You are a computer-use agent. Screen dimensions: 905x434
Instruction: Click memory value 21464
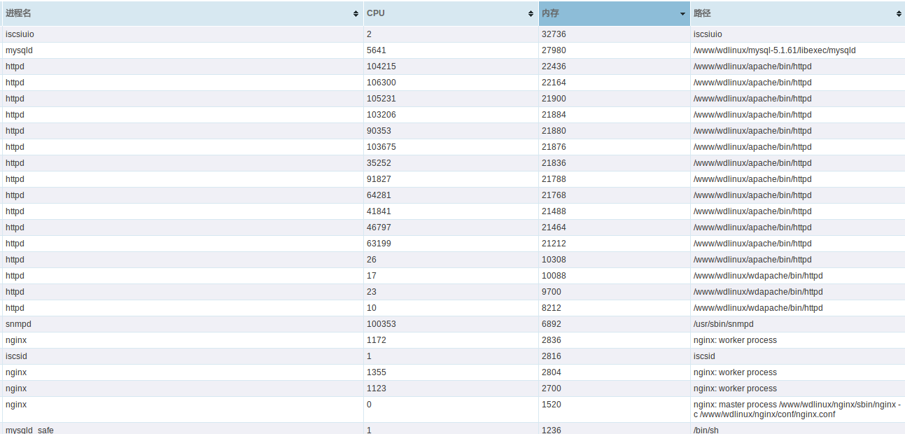point(554,227)
